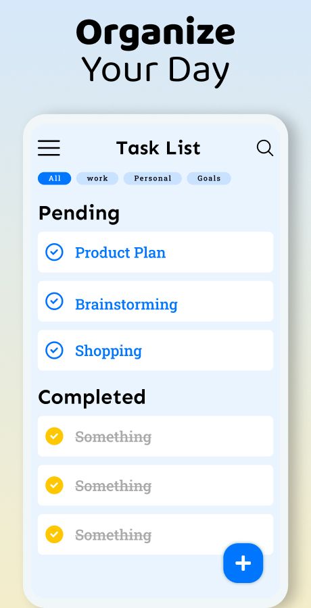Uncheck the last completed Something yellow checkmark
The image size is (311, 608).
(54, 534)
